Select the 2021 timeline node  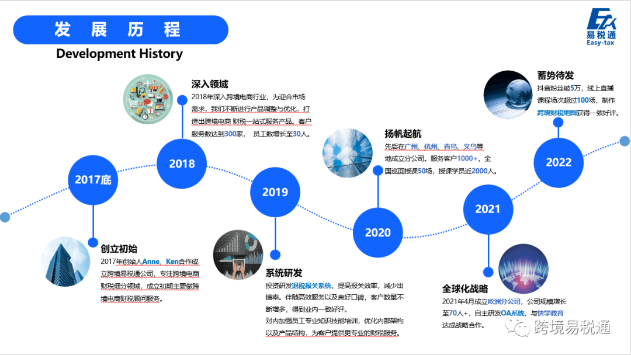point(488,209)
